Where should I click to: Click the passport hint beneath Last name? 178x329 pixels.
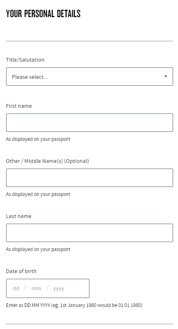coord(38,249)
